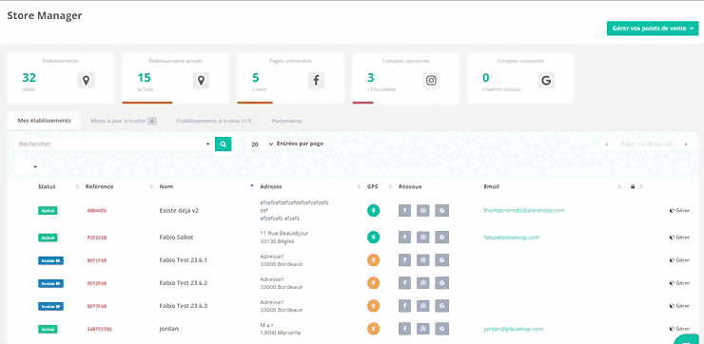The height and width of the screenshot is (344, 704).
Task: Click the reference REF1FAB
Action: point(96,260)
